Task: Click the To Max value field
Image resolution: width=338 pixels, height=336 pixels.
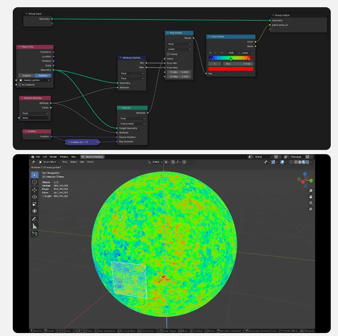Action: (179, 76)
